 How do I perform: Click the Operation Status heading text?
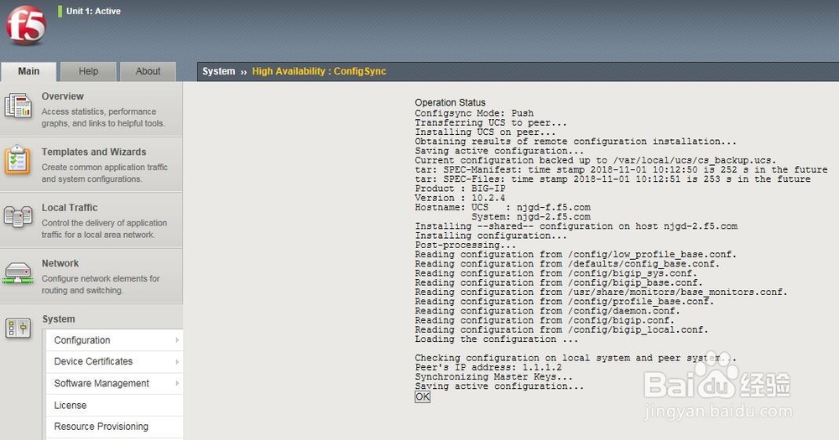(x=450, y=102)
